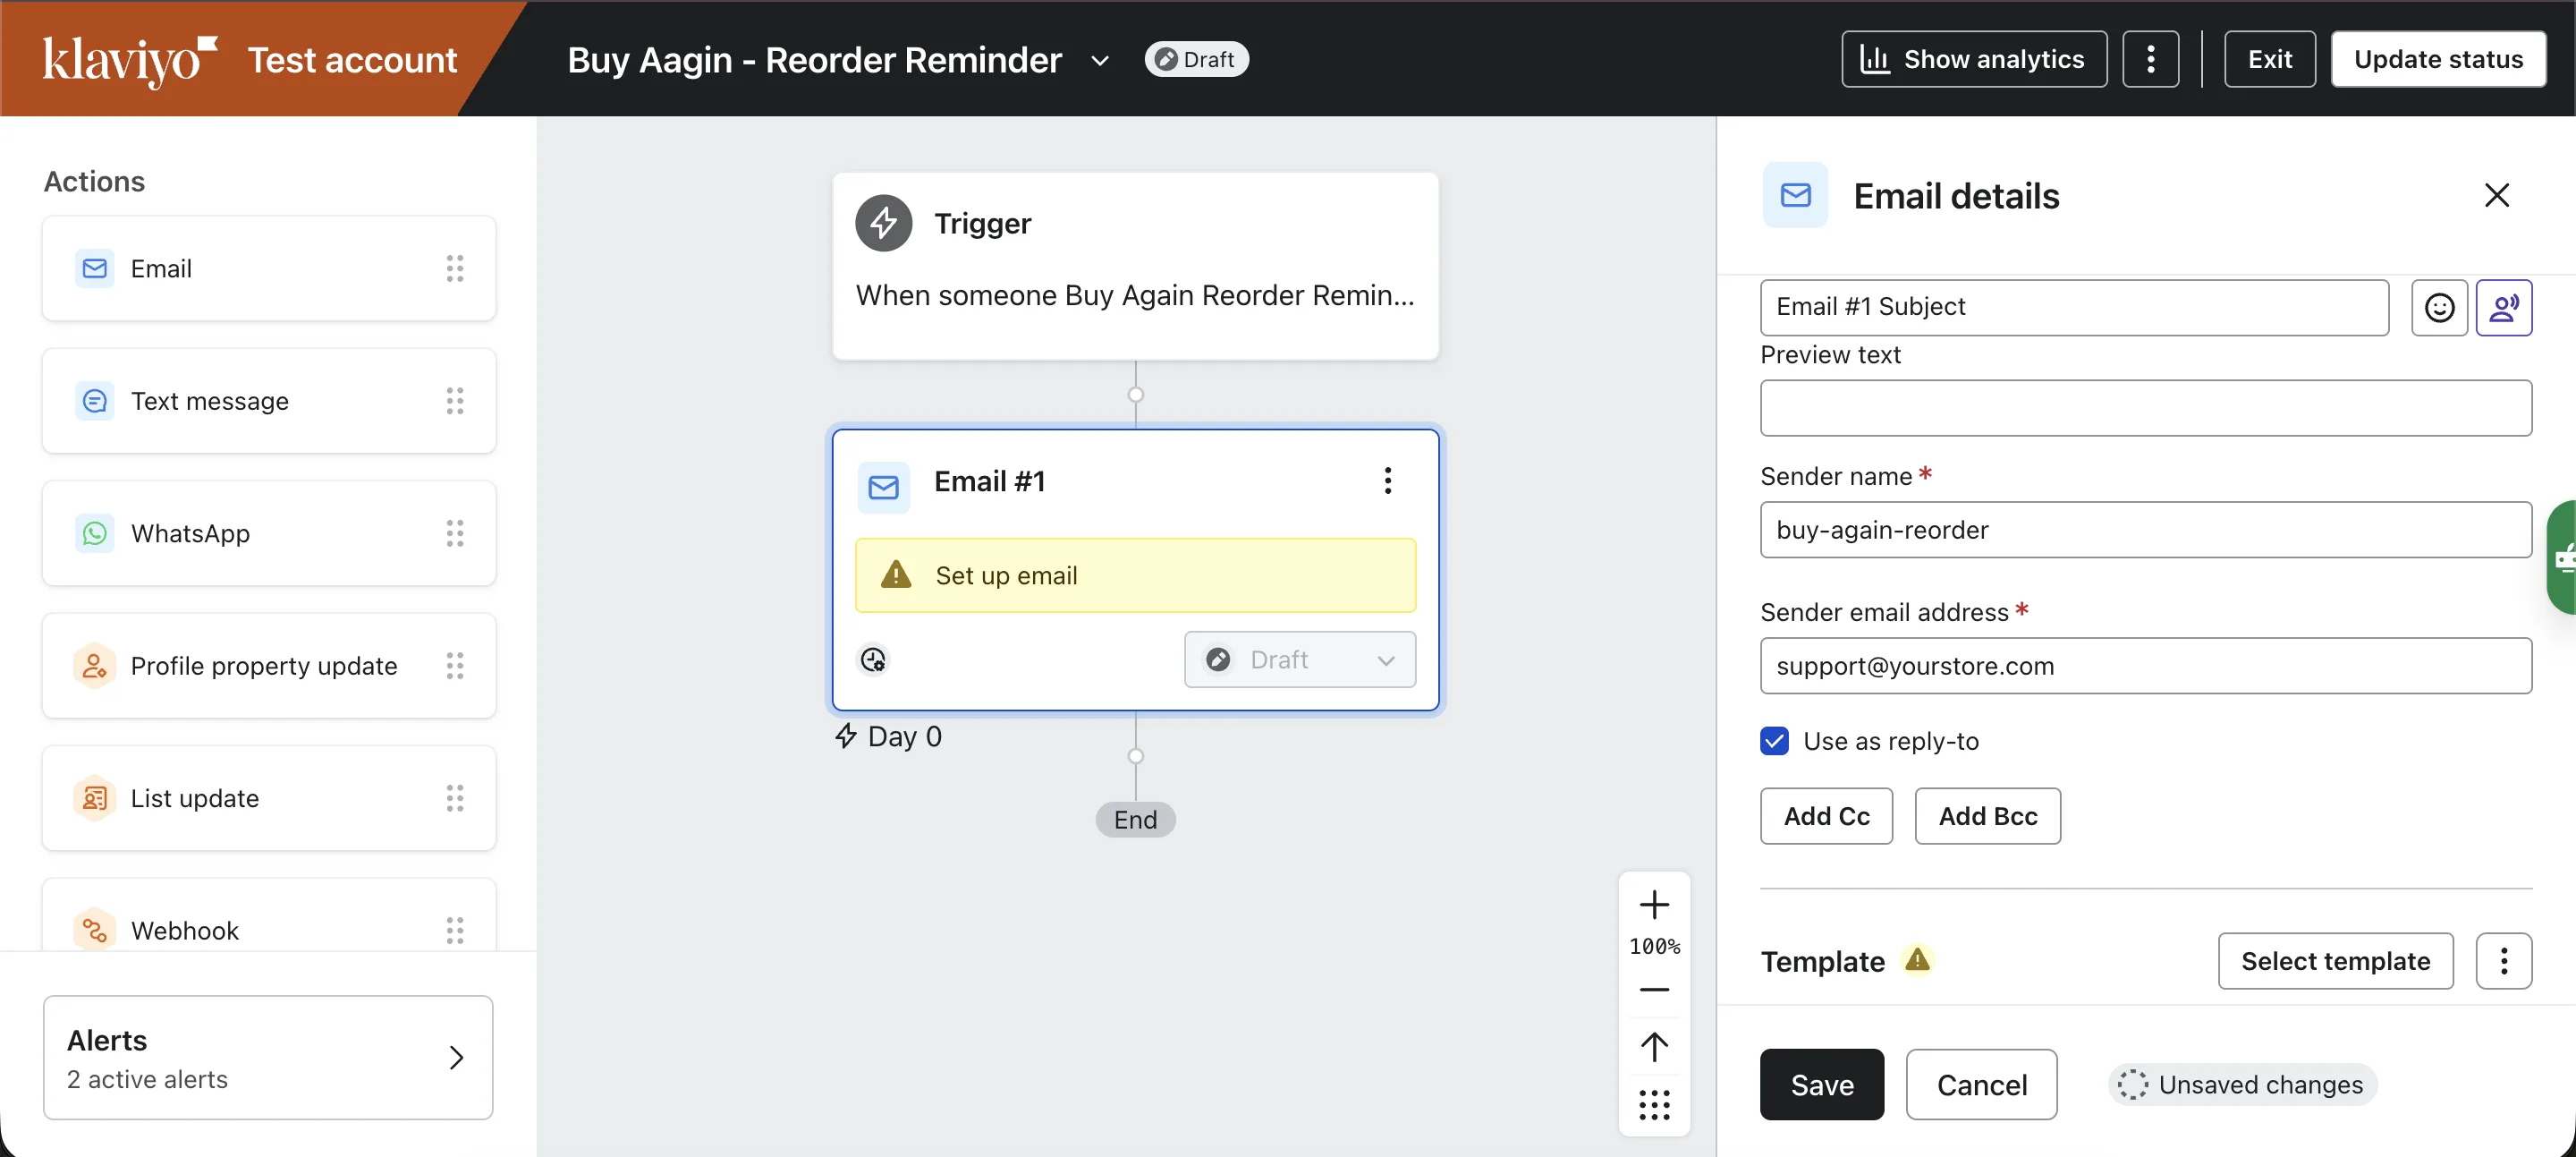The width and height of the screenshot is (2576, 1157).
Task: Save the email details
Action: point(1821,1084)
